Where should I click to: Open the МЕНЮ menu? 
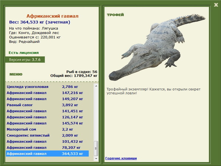coord(16,75)
